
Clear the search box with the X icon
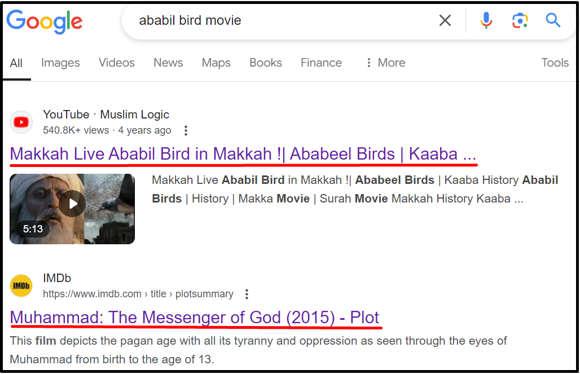(x=445, y=20)
